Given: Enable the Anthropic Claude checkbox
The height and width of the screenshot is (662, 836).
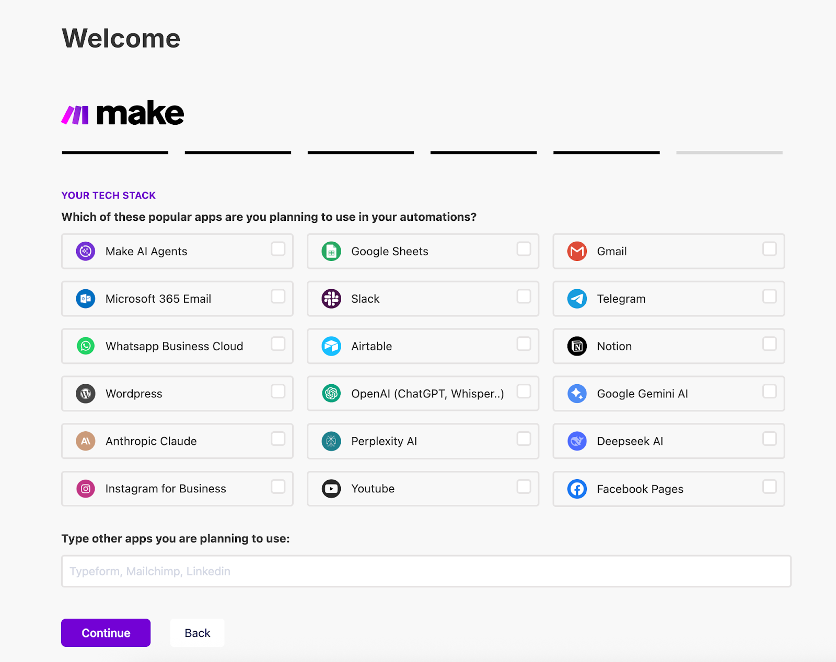Looking at the screenshot, I should coord(278,439).
